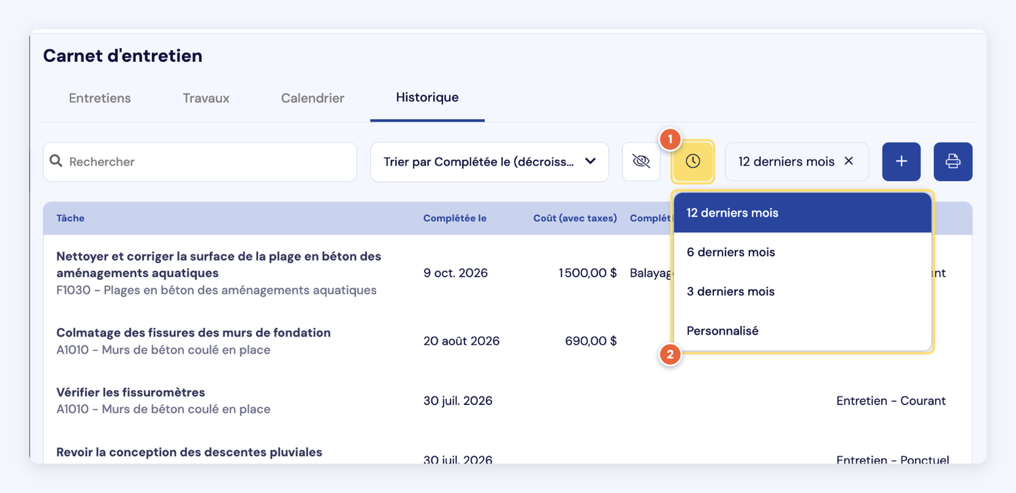1016x493 pixels.
Task: Choose 12 derniers mois in period menu
Action: coord(802,213)
